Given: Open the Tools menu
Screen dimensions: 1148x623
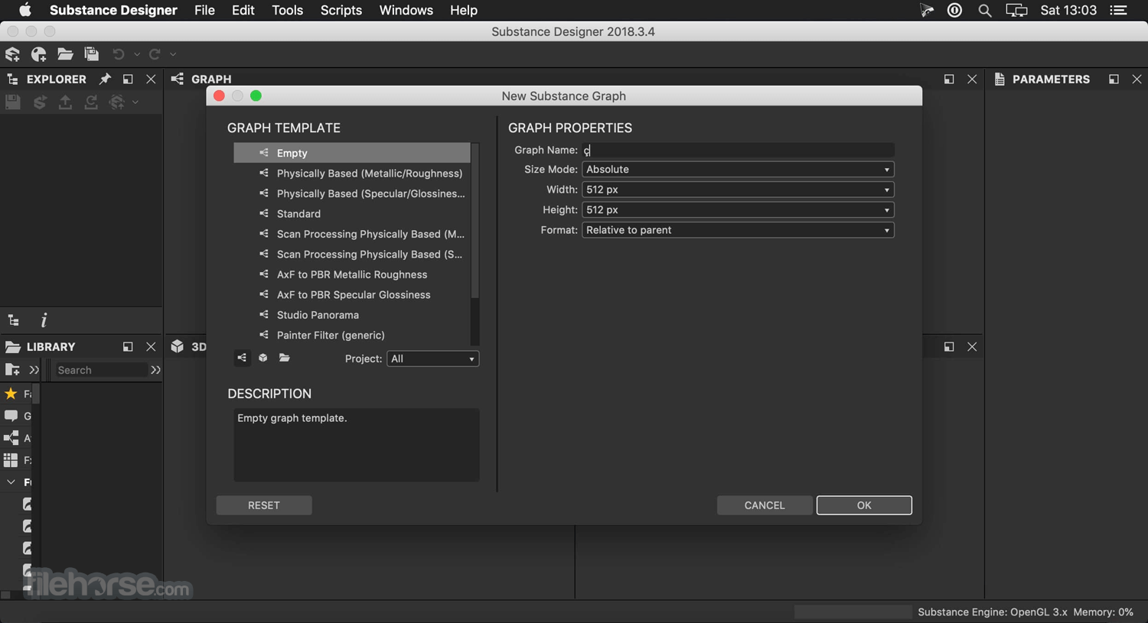Looking at the screenshot, I should click(288, 10).
